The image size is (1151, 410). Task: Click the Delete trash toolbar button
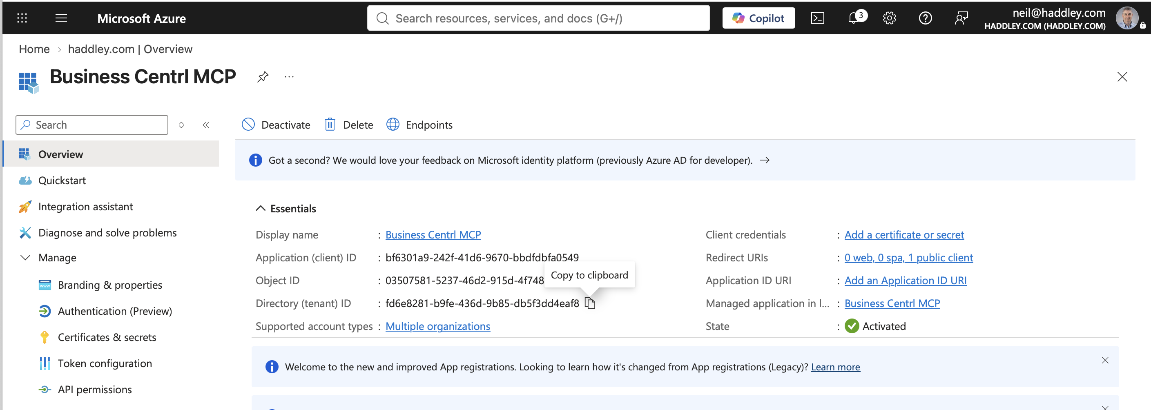click(x=348, y=125)
